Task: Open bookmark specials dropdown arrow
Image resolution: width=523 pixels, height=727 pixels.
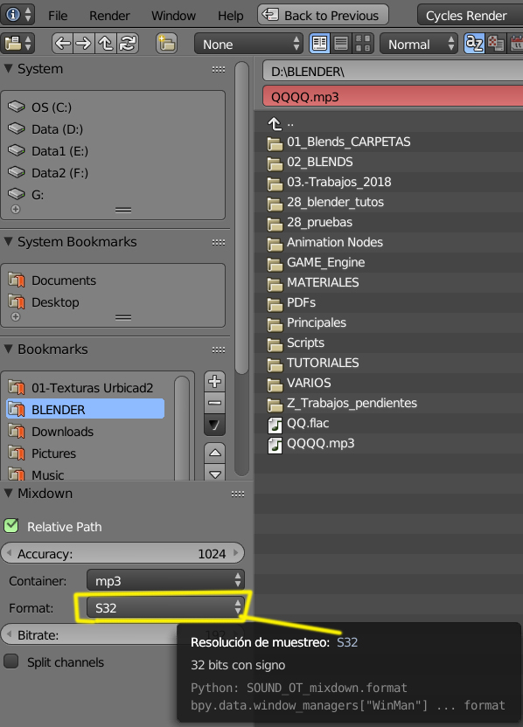Action: pos(214,425)
